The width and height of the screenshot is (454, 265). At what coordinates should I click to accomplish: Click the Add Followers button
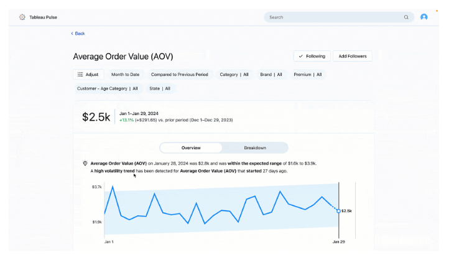[353, 56]
